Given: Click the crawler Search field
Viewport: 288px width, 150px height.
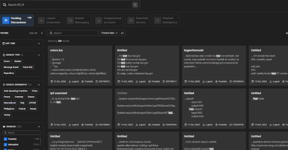Looking at the screenshot, I should pyautogui.click(x=22, y=133).
